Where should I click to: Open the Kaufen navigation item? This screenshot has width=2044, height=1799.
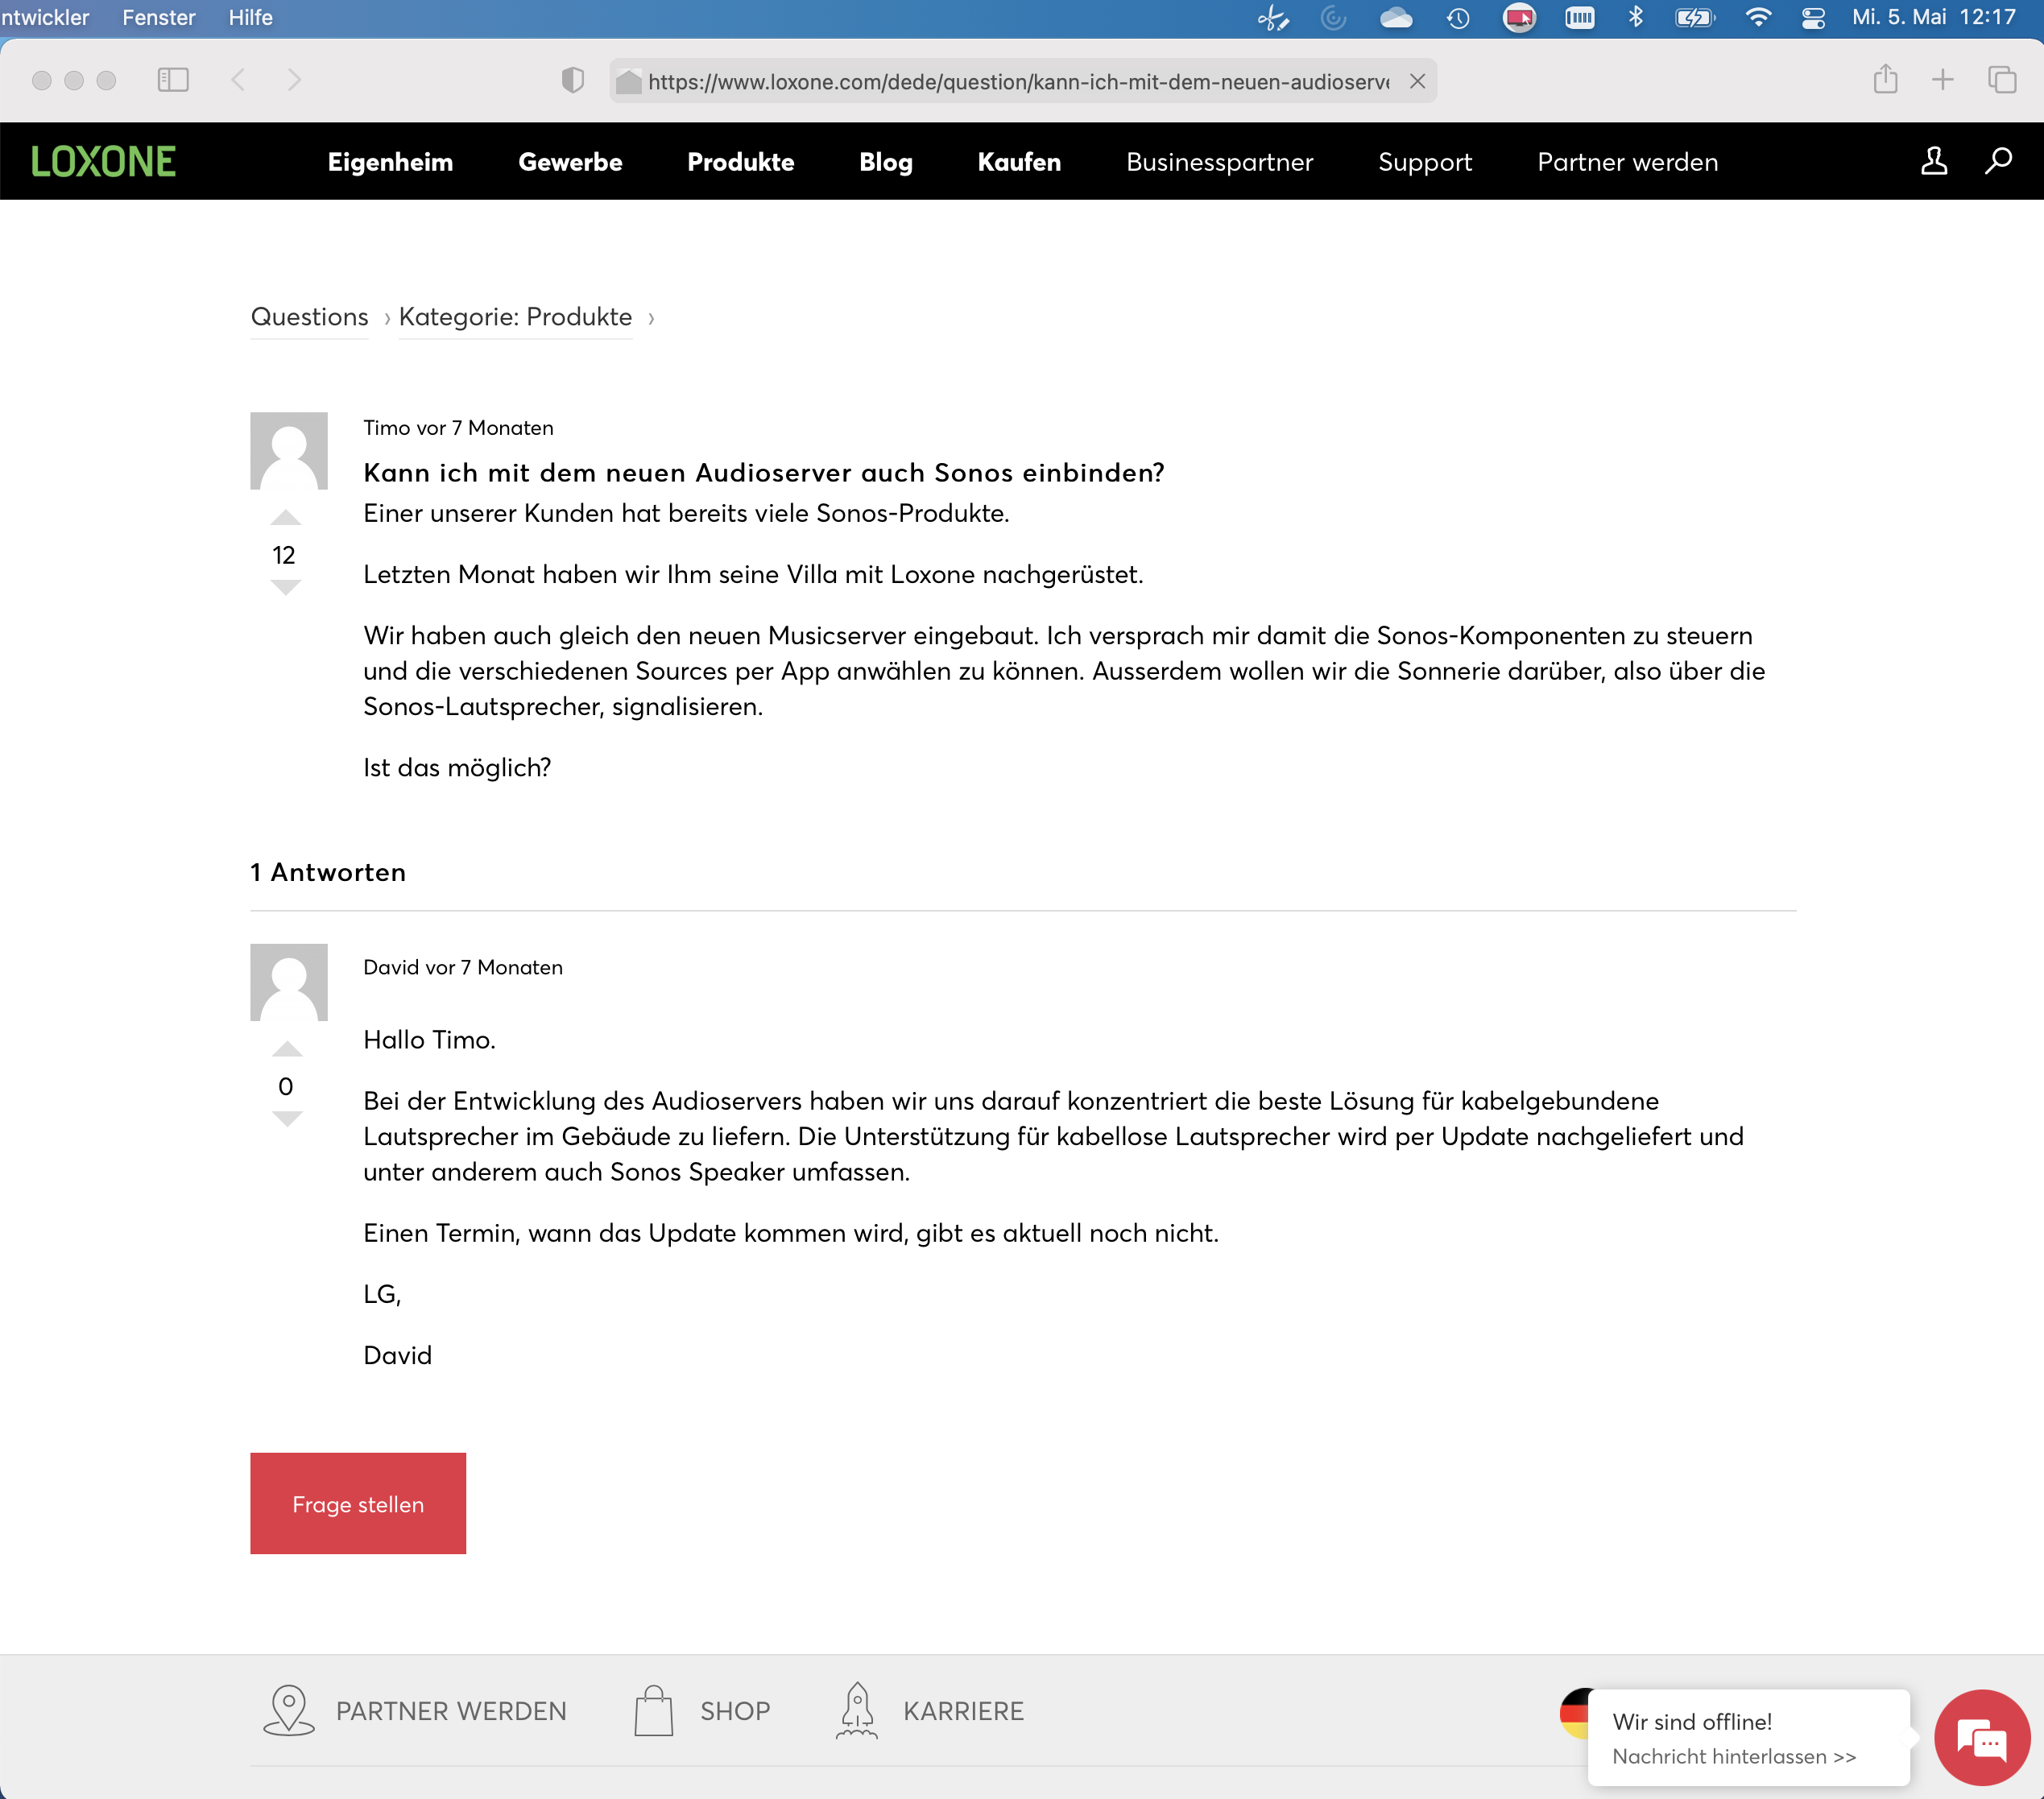1019,162
